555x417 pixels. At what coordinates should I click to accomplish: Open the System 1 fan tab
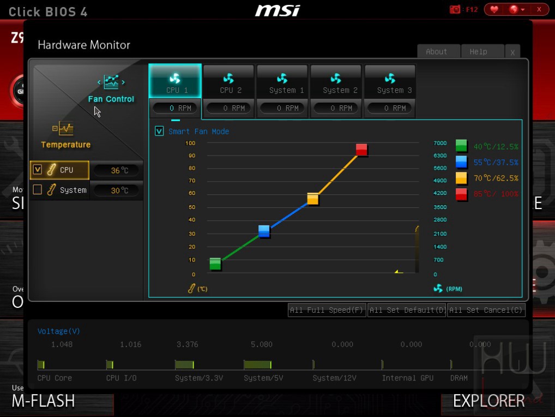[282, 81]
